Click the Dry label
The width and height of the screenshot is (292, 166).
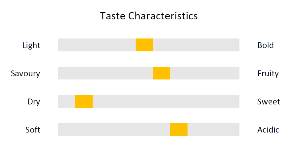pos(34,102)
